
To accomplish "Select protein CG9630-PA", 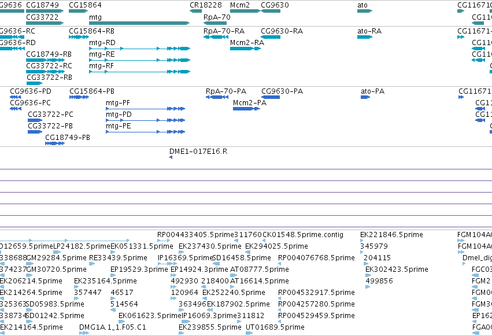I will (271, 97).
